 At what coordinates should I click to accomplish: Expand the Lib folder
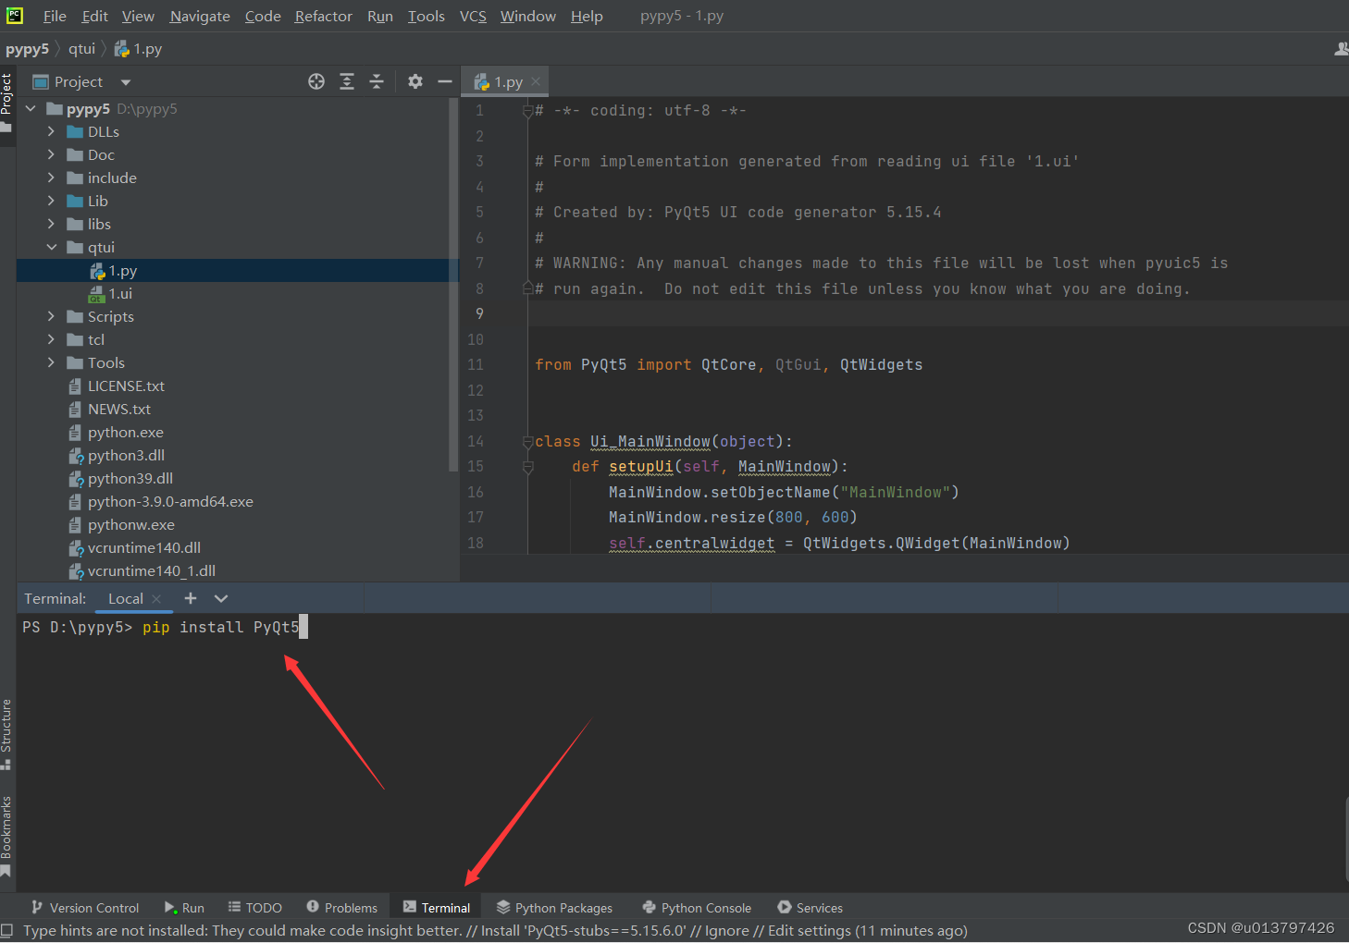pos(51,201)
